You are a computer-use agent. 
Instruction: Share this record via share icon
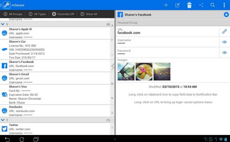coord(201,5)
